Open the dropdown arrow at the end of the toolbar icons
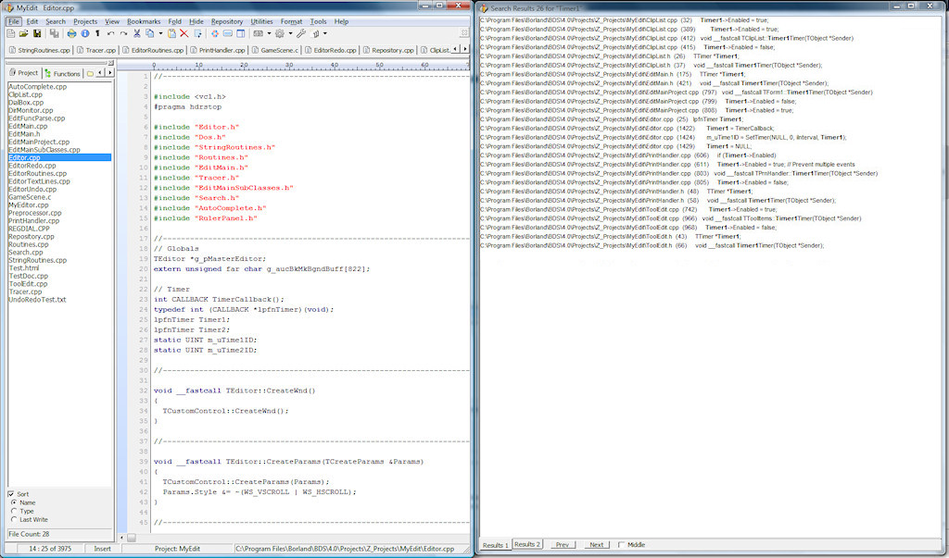 pos(325,34)
